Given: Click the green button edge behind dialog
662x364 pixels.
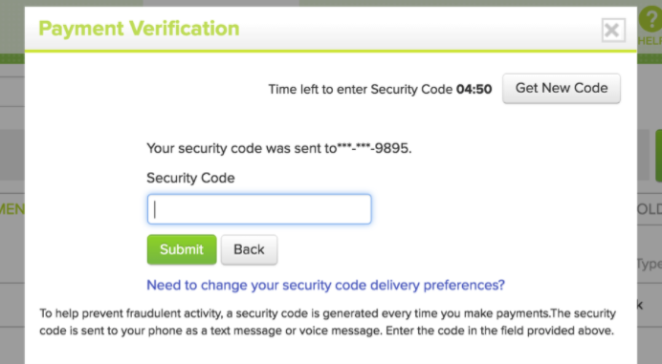Looking at the screenshot, I should point(658,156).
